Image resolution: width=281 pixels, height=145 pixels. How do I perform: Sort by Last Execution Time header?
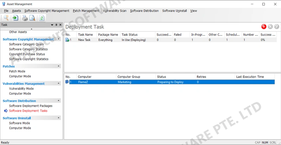(254, 77)
